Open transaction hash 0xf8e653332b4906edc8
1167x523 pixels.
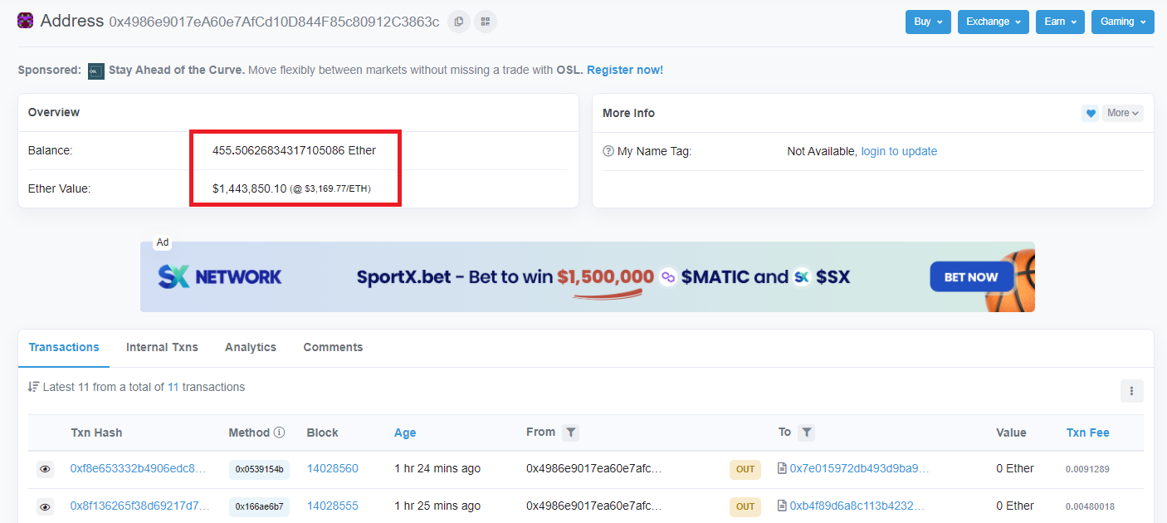tap(138, 468)
